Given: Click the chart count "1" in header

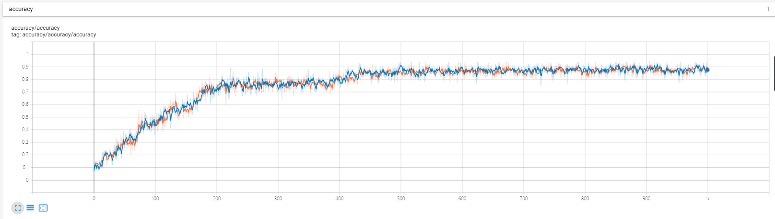Looking at the screenshot, I should (768, 9).
